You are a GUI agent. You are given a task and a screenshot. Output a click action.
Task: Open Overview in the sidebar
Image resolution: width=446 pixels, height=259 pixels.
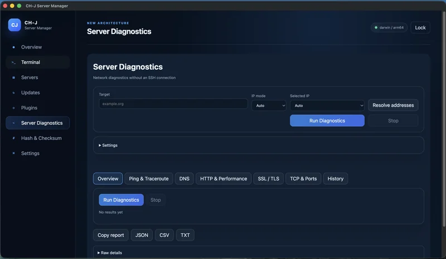click(37, 47)
